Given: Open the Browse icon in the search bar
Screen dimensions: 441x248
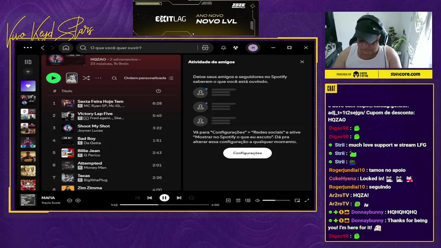Looking at the screenshot, I should point(205,48).
